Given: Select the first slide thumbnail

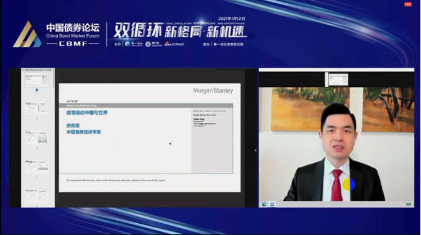Looking at the screenshot, I should tap(37, 81).
